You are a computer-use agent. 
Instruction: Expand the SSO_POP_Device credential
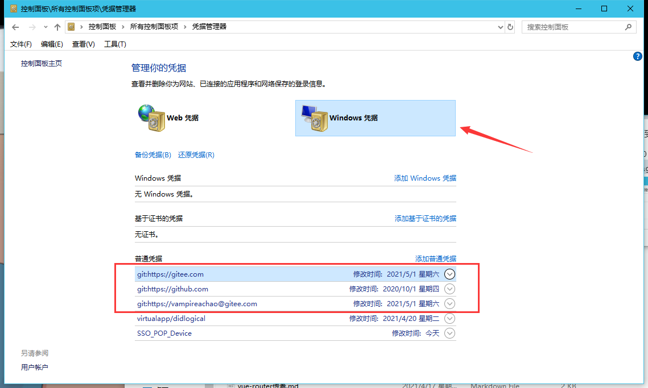point(449,333)
